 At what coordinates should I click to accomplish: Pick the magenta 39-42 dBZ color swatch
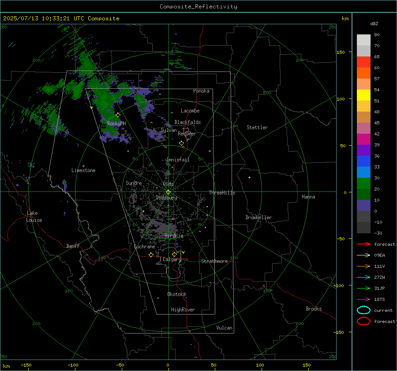(x=363, y=139)
